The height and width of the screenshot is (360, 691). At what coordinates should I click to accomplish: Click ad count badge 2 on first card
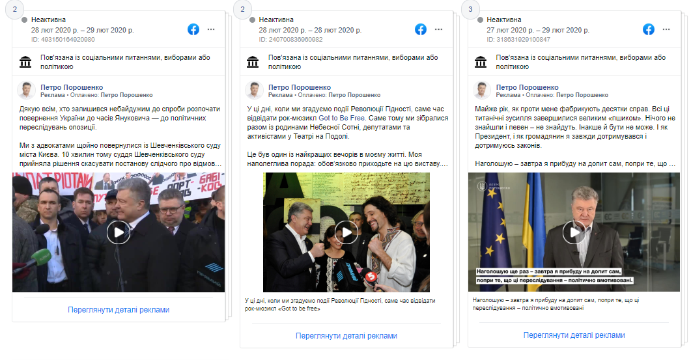pos(14,9)
